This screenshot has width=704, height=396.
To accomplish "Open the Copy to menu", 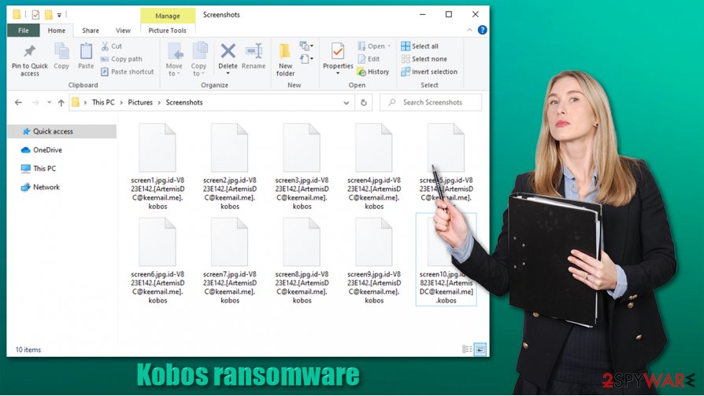I will (x=198, y=60).
